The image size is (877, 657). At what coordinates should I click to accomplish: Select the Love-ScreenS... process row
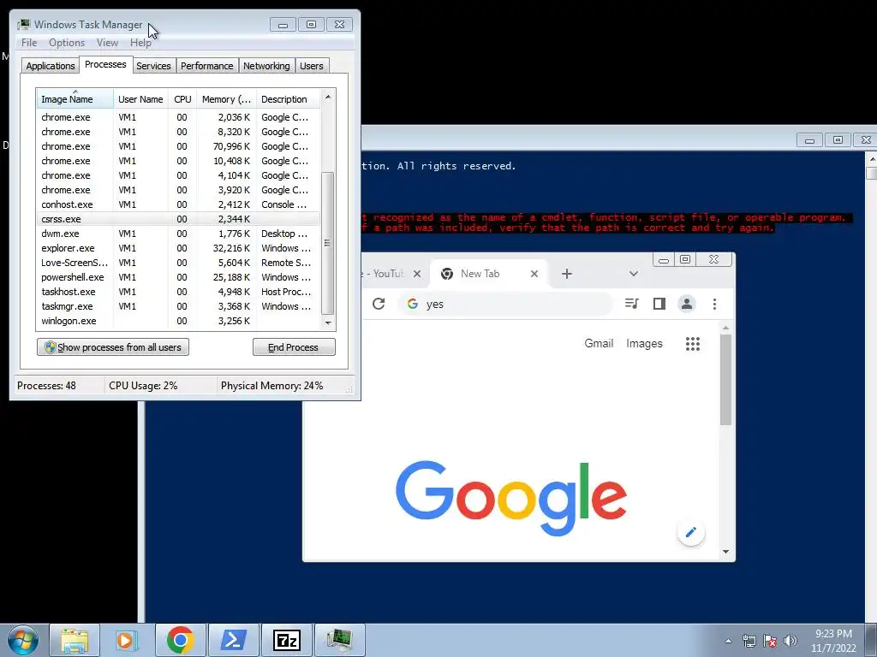(178, 263)
